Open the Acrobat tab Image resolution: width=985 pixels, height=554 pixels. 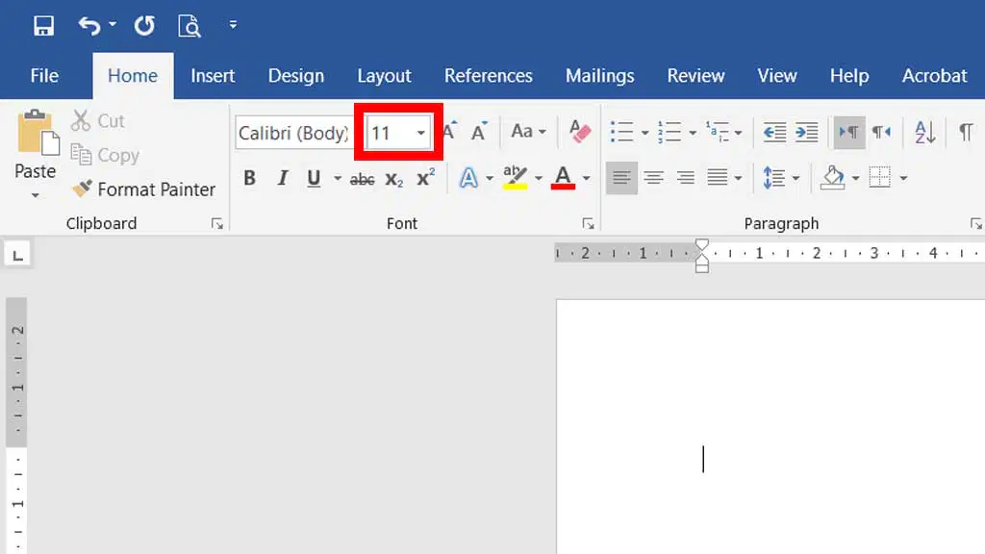pyautogui.click(x=935, y=76)
